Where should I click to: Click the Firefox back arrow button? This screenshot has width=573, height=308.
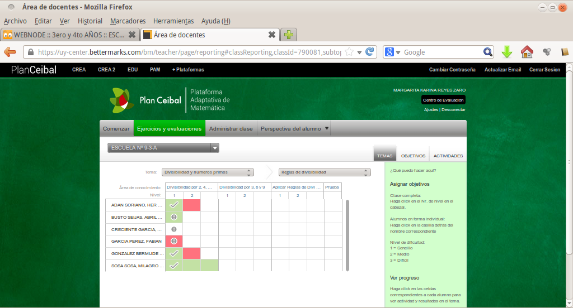[10, 52]
